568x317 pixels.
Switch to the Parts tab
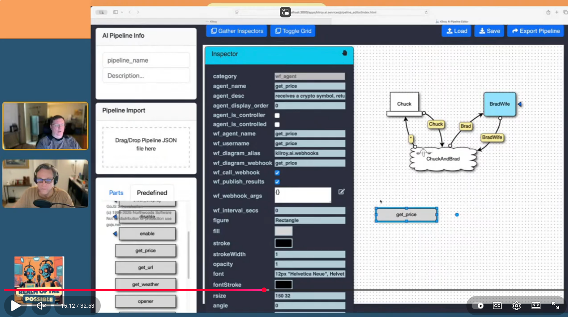click(x=116, y=193)
